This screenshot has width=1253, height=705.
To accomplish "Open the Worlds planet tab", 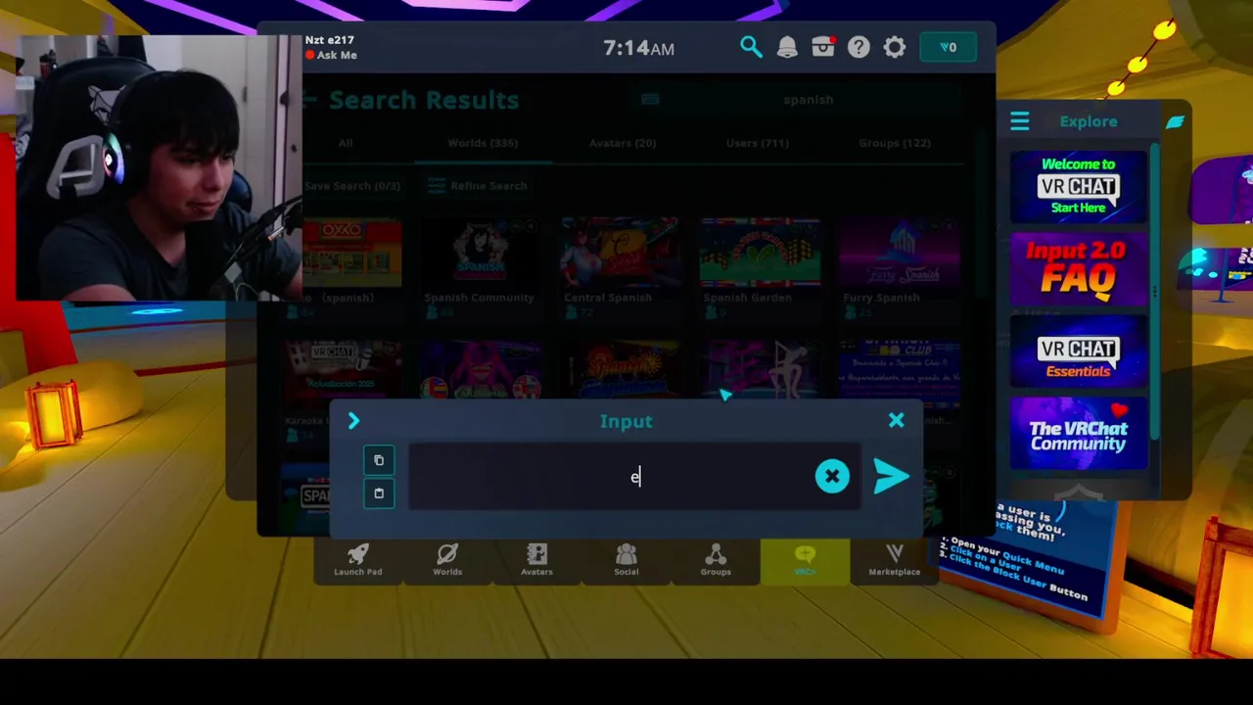I will click(447, 560).
